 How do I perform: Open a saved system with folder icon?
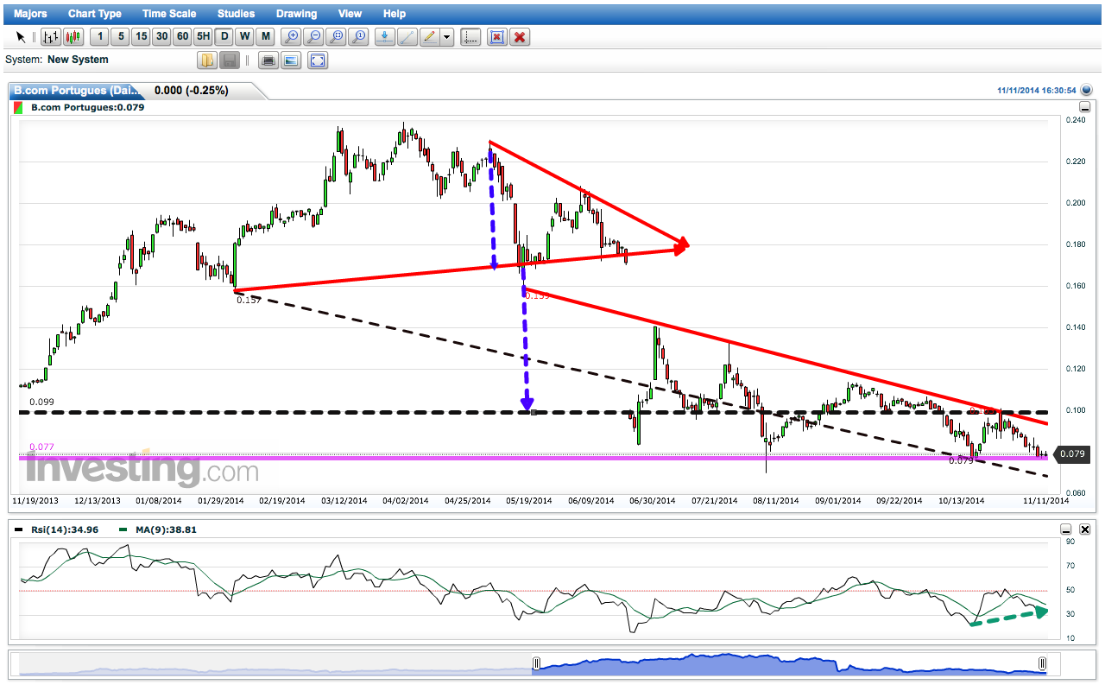pyautogui.click(x=207, y=60)
